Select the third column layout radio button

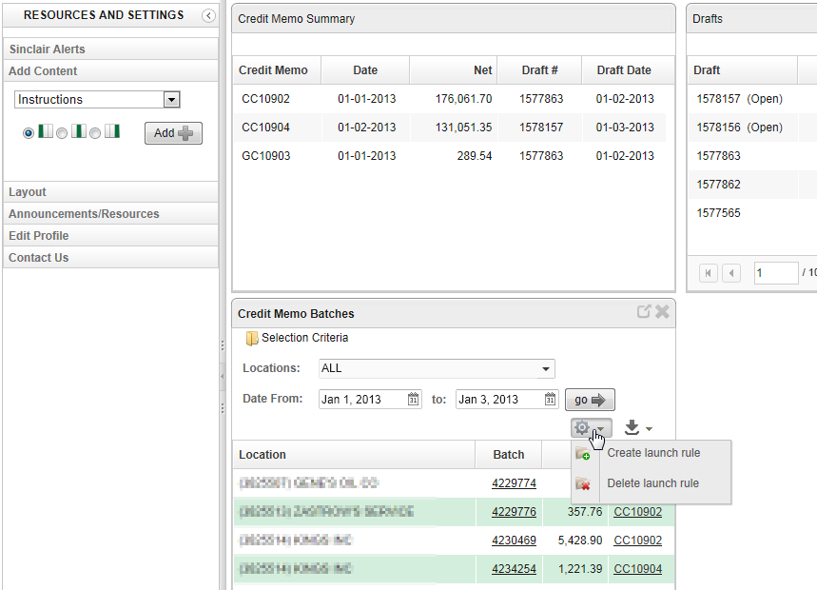pos(95,133)
